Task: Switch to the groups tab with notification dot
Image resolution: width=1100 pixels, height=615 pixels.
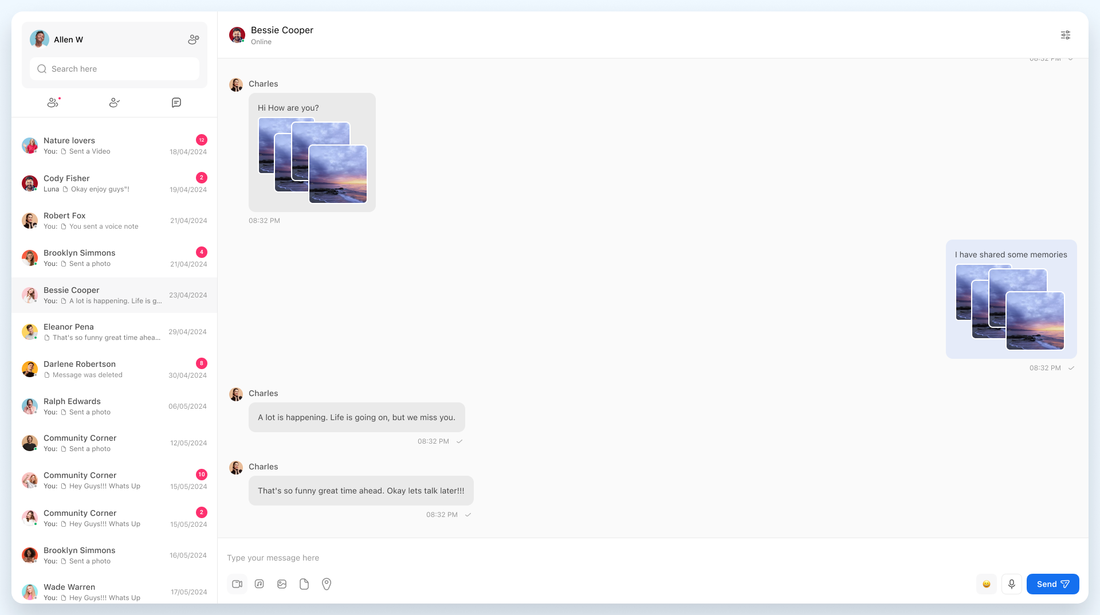Action: pos(53,103)
